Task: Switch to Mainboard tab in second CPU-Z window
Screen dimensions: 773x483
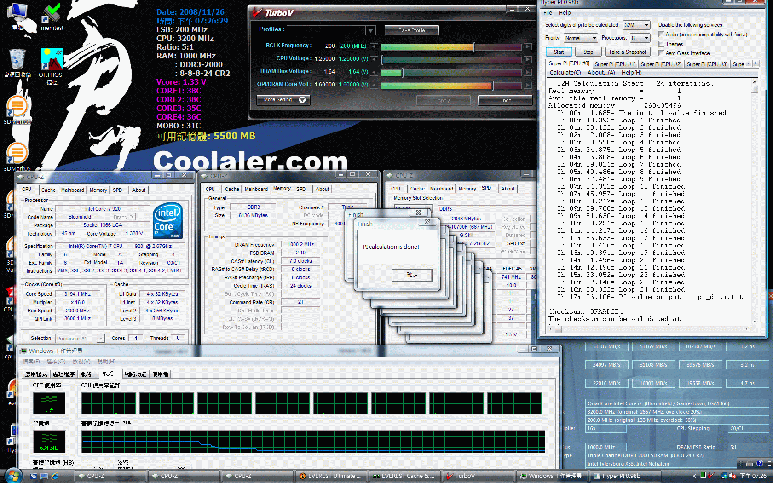Action: (x=256, y=189)
